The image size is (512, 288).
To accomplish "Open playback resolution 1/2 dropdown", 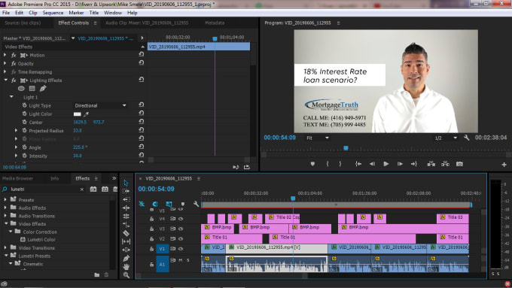I will click(446, 138).
